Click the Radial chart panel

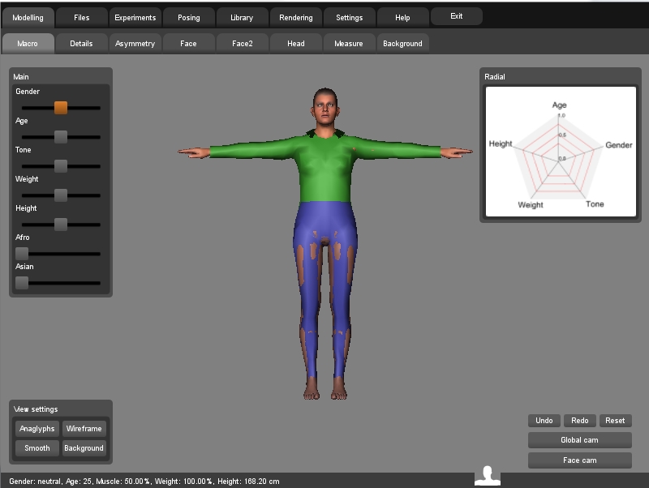tap(561, 152)
